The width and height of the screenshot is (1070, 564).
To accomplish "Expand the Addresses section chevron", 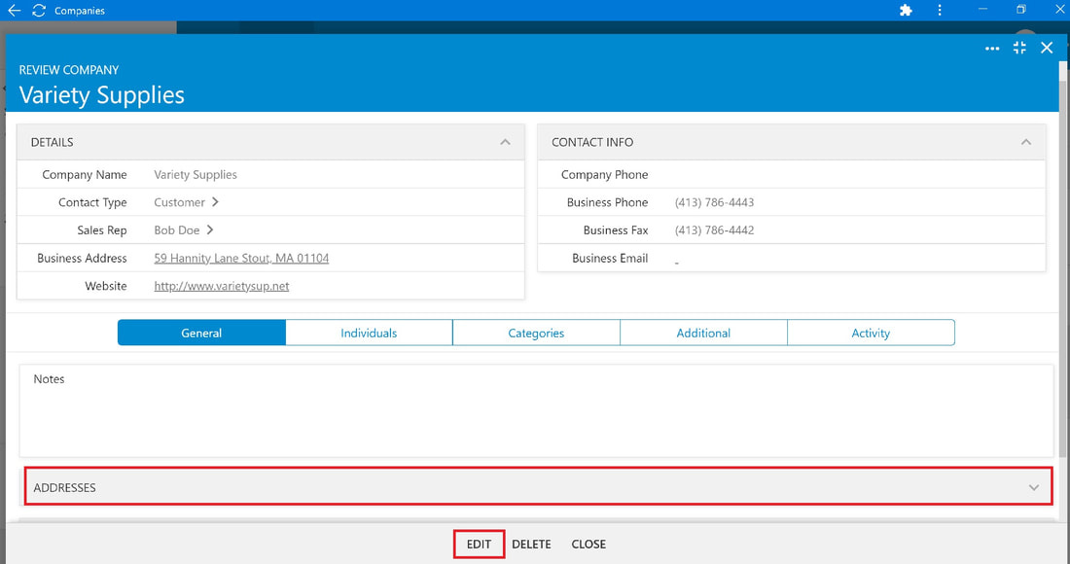I will [x=1034, y=487].
